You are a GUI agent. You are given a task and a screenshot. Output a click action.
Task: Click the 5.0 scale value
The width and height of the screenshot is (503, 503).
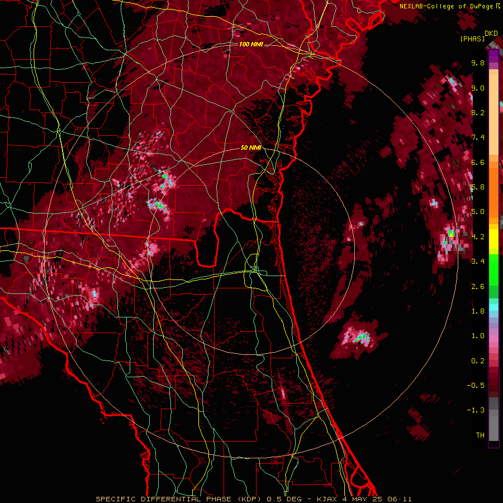pyautogui.click(x=478, y=212)
